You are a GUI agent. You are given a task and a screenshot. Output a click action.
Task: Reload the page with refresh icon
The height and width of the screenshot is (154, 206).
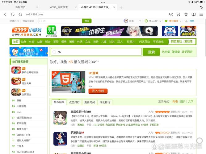coord(13,14)
